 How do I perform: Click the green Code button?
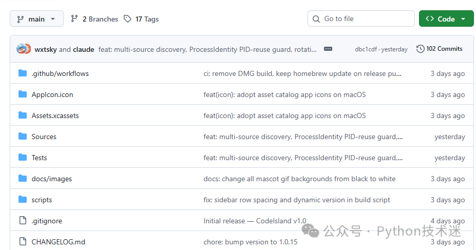[x=446, y=18]
